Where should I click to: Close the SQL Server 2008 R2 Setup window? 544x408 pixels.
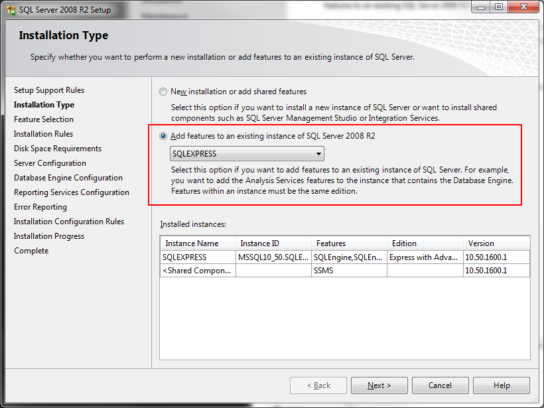(523, 7)
